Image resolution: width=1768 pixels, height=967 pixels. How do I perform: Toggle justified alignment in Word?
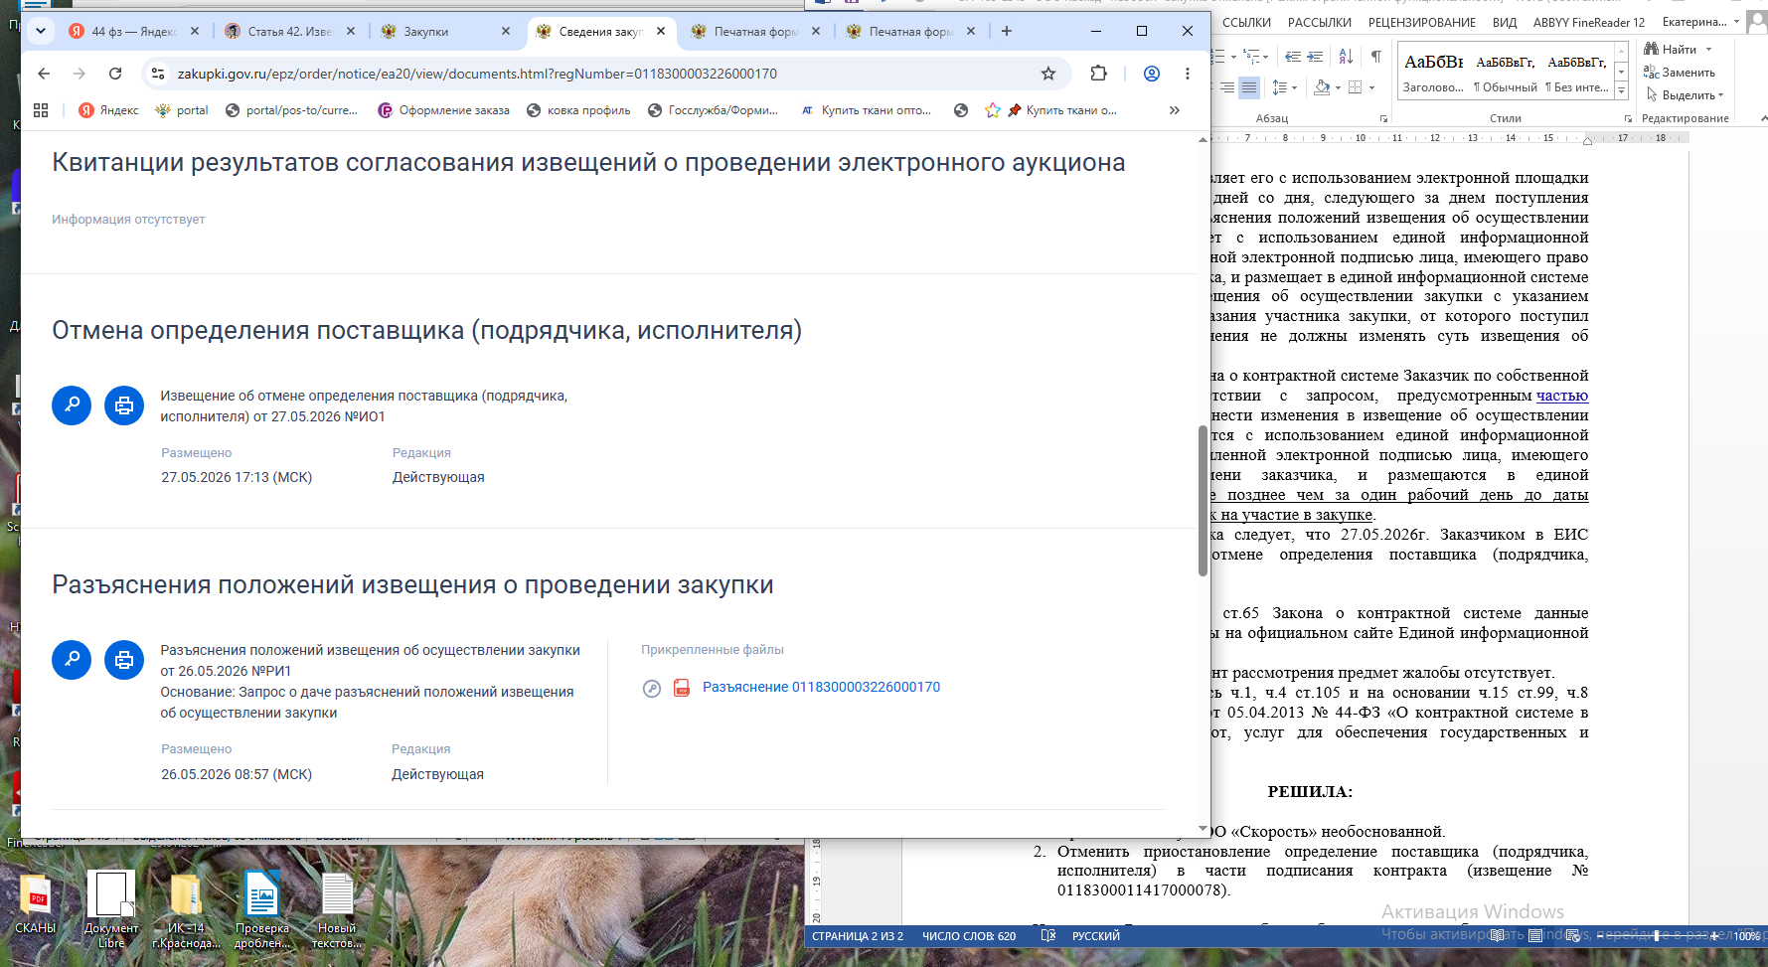pos(1249,87)
